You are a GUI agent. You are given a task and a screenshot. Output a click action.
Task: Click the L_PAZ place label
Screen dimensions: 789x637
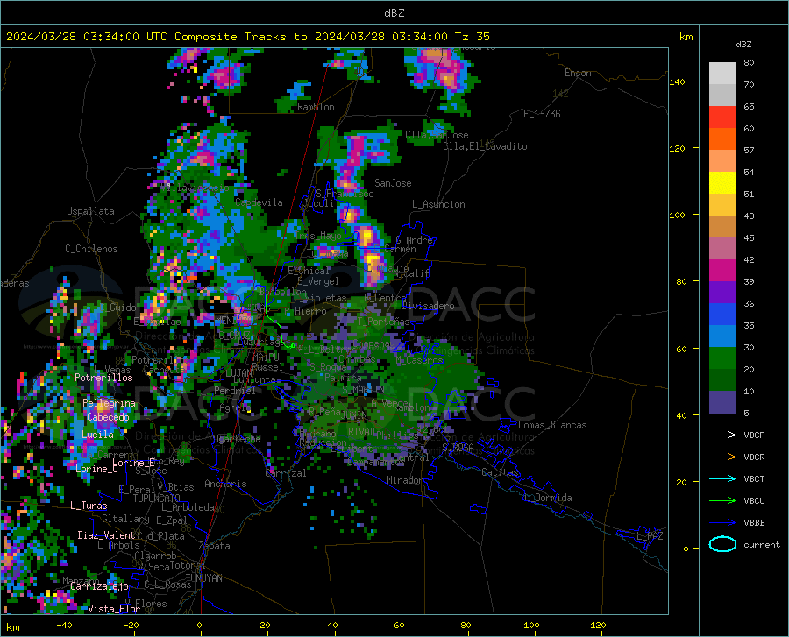pos(650,536)
